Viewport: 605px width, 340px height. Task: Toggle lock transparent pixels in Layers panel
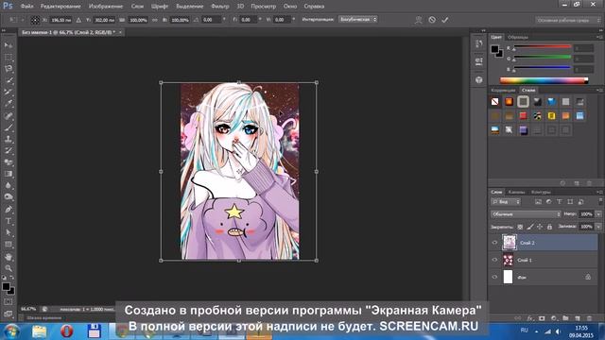[x=520, y=227]
